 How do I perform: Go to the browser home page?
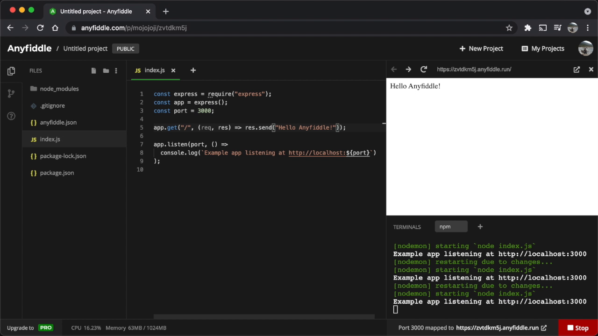(55, 28)
